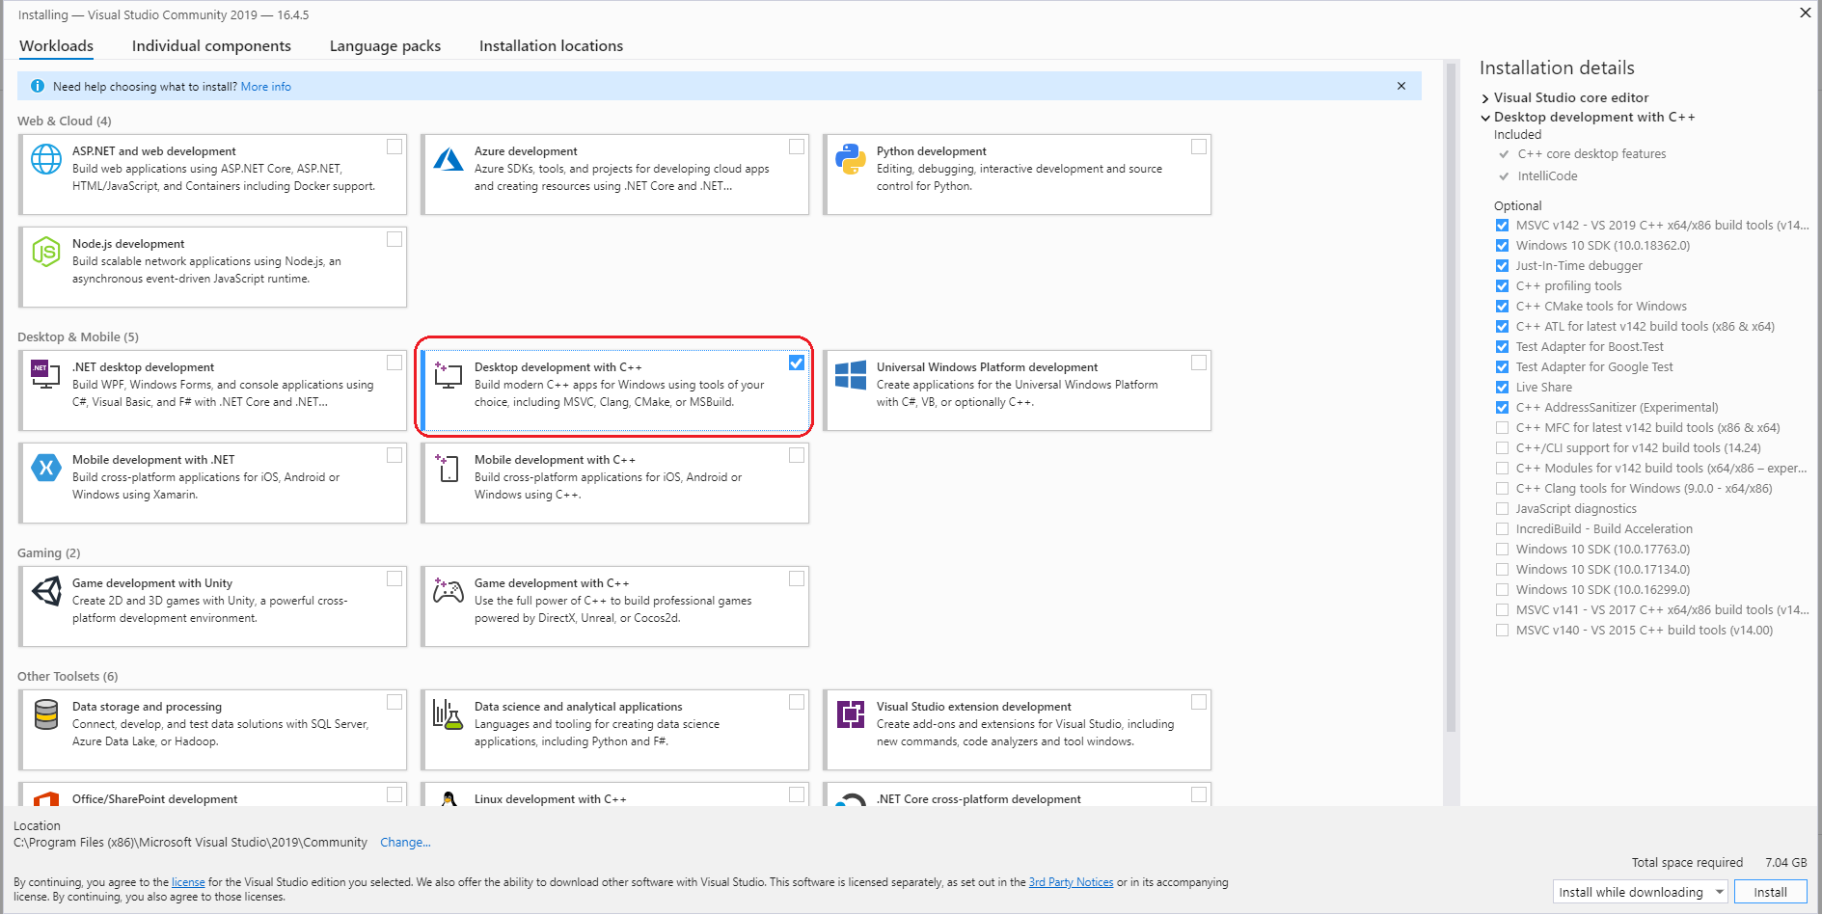The height and width of the screenshot is (915, 1822).
Task: Click the .NET desktop development icon
Action: [x=46, y=374]
